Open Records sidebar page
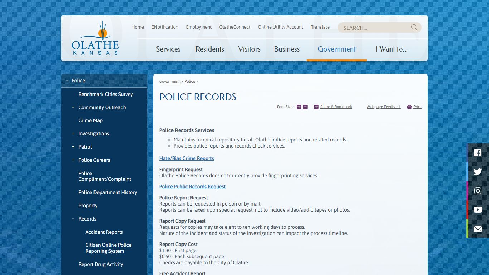 (x=87, y=219)
